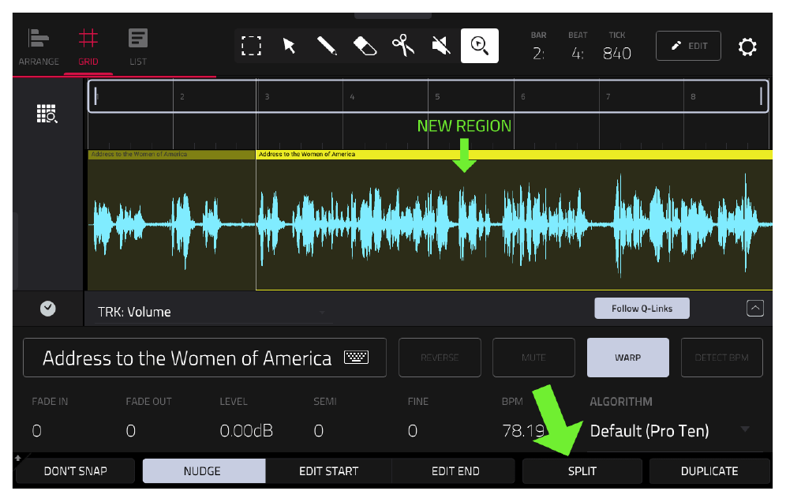Select the marquee selection tool
Screen dimensions: 786x502
coord(251,46)
